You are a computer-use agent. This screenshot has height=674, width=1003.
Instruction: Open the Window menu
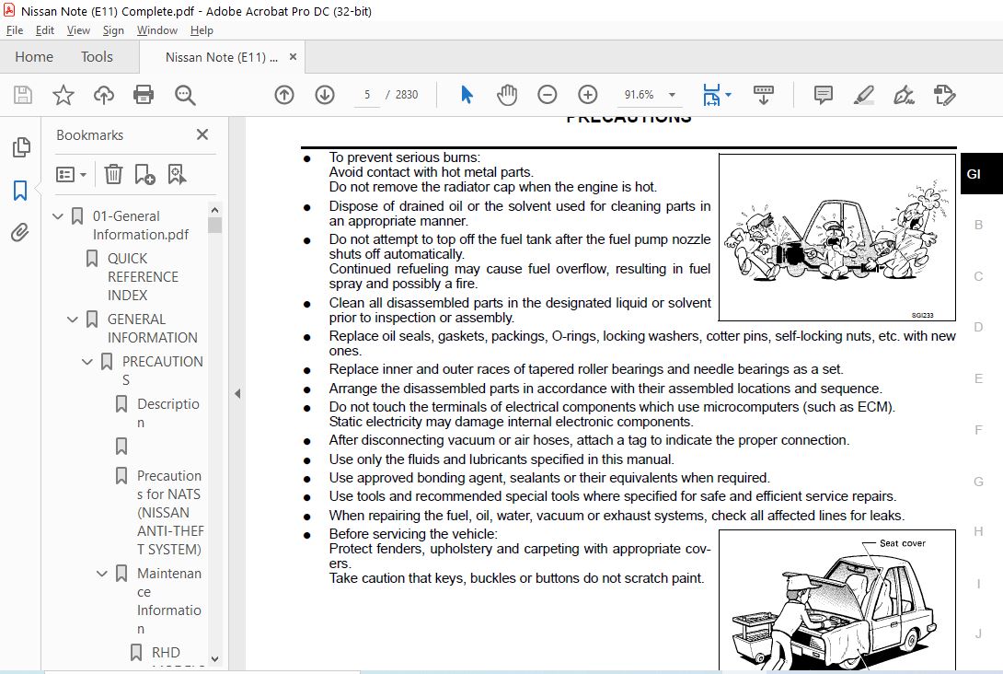coord(156,30)
